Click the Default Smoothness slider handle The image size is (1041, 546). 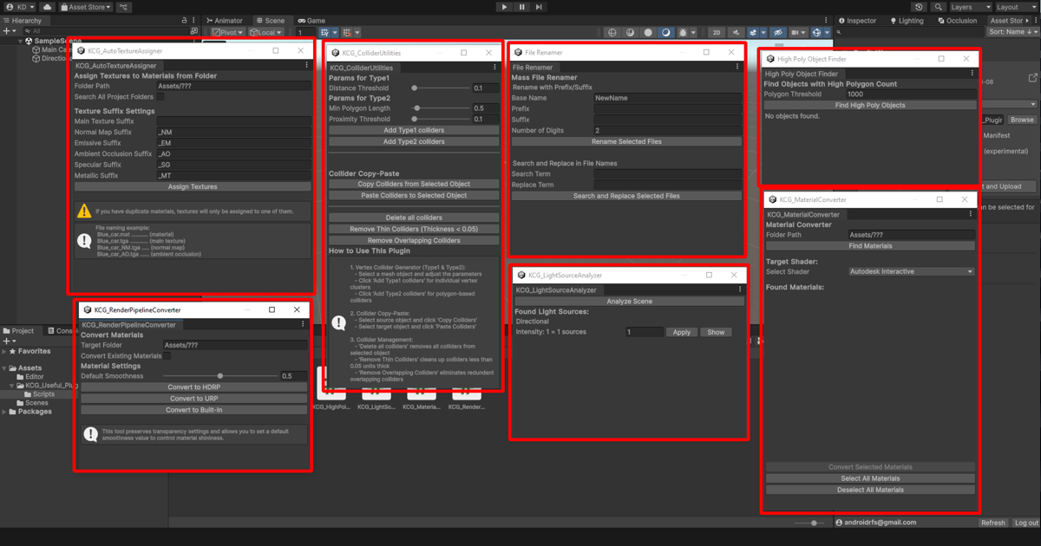(219, 375)
